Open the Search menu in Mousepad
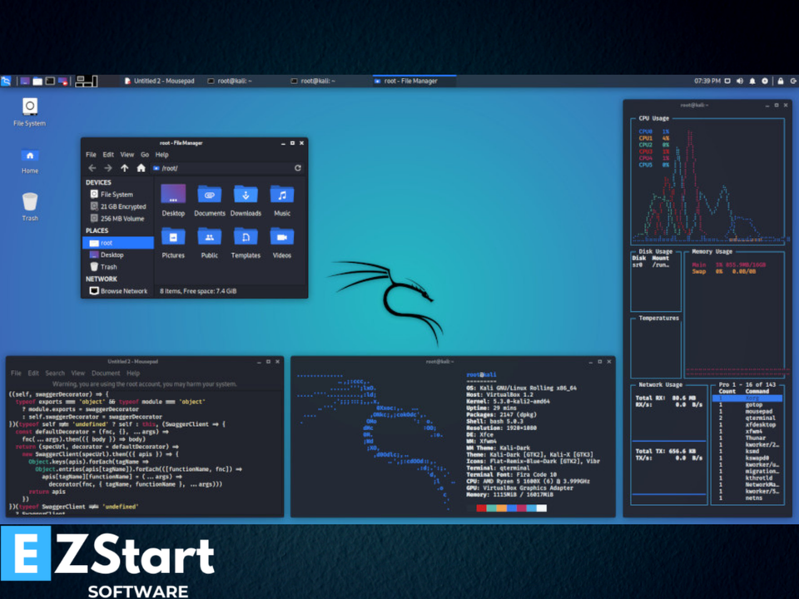 tap(56, 373)
